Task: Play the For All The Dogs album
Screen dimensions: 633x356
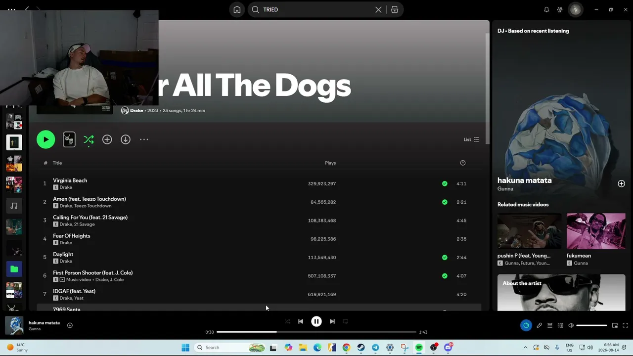Action: point(45,139)
